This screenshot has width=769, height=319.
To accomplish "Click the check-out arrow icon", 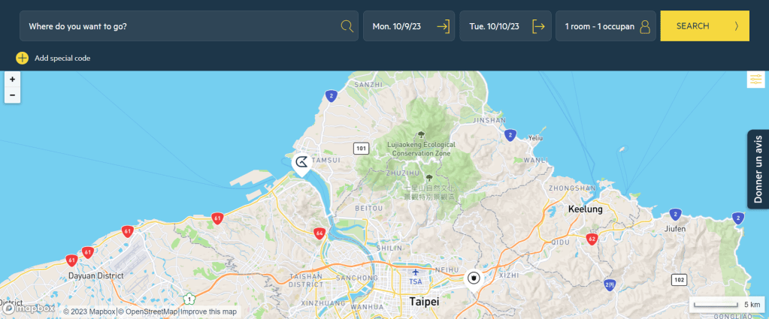I will coord(538,26).
